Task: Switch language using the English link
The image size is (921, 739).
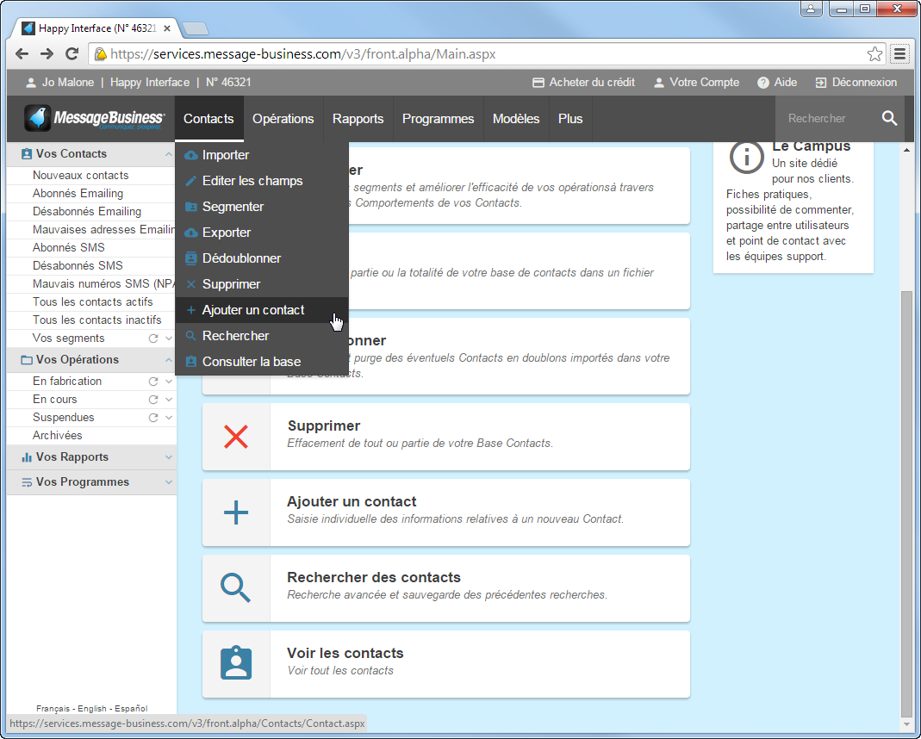Action: [x=92, y=709]
